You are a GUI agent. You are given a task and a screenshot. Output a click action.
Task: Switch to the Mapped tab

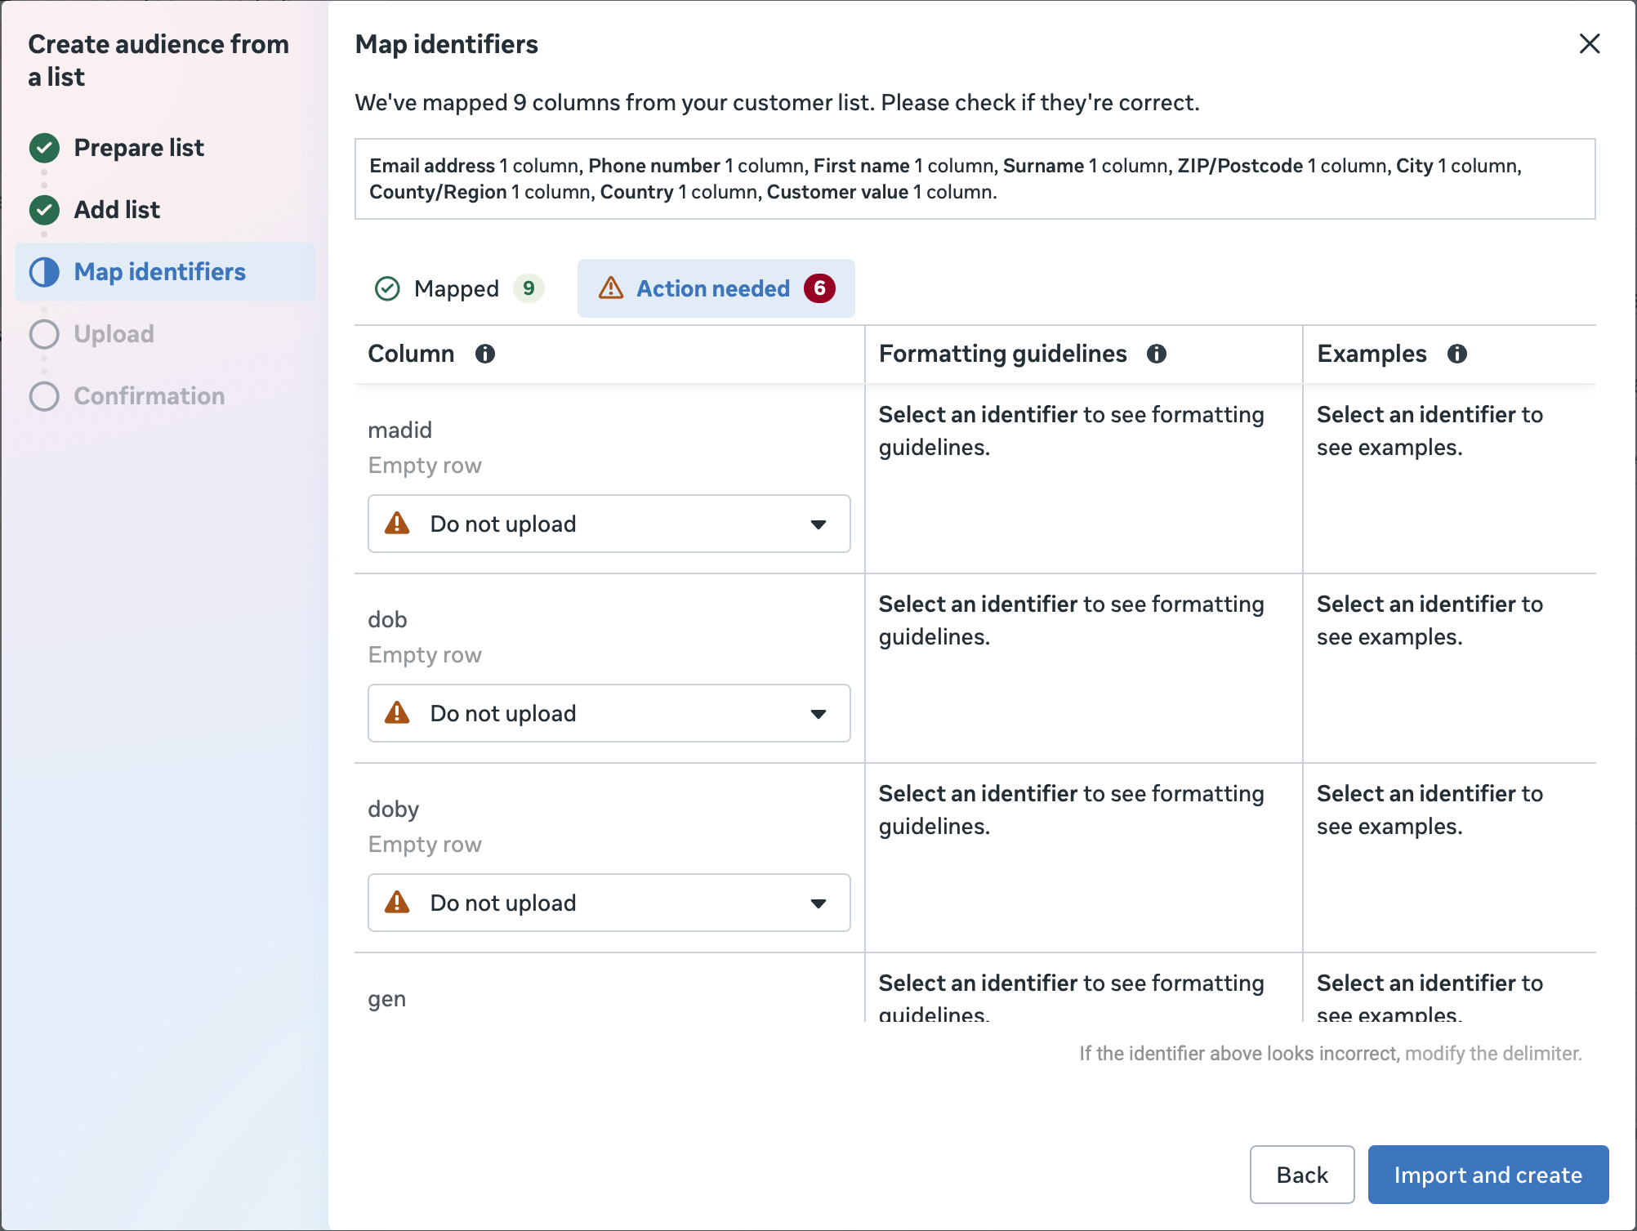pos(460,288)
